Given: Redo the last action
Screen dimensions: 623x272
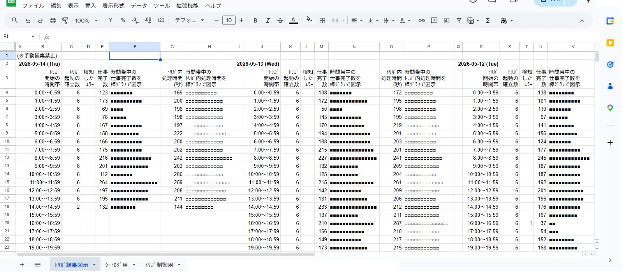Looking at the screenshot, I should [x=40, y=21].
